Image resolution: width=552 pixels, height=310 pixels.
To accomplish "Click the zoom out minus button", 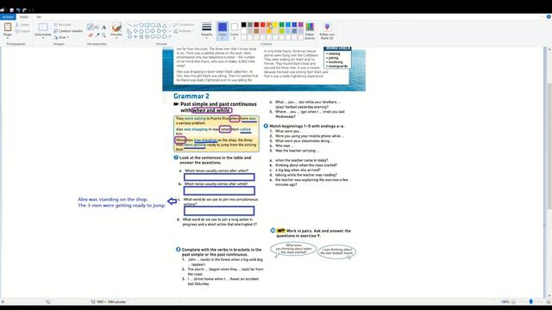I will (x=513, y=301).
